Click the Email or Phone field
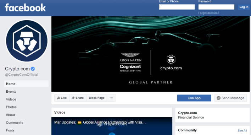 coord(177,7)
